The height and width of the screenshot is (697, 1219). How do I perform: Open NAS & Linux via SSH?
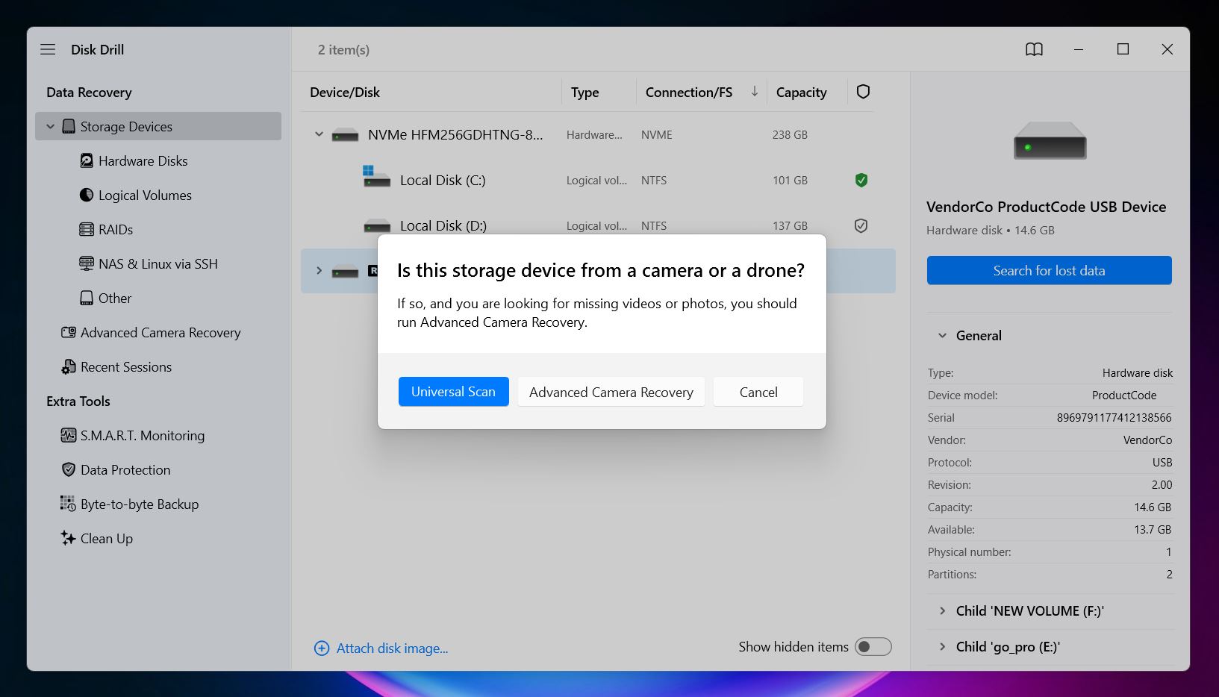coord(158,263)
